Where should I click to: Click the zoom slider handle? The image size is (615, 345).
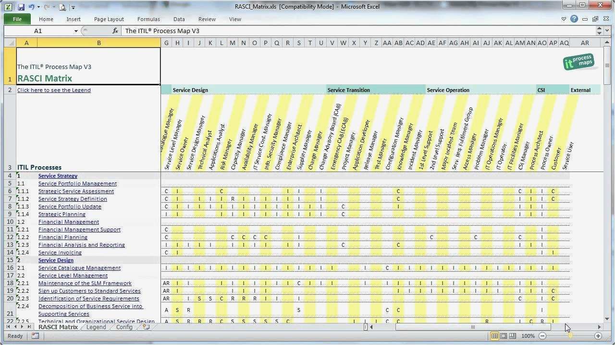click(x=570, y=336)
